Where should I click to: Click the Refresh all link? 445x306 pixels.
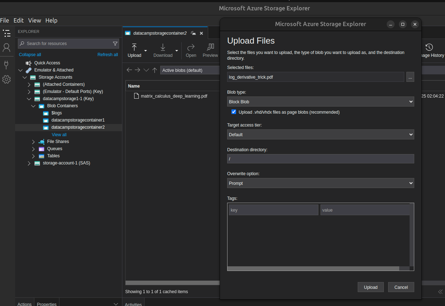pos(108,54)
